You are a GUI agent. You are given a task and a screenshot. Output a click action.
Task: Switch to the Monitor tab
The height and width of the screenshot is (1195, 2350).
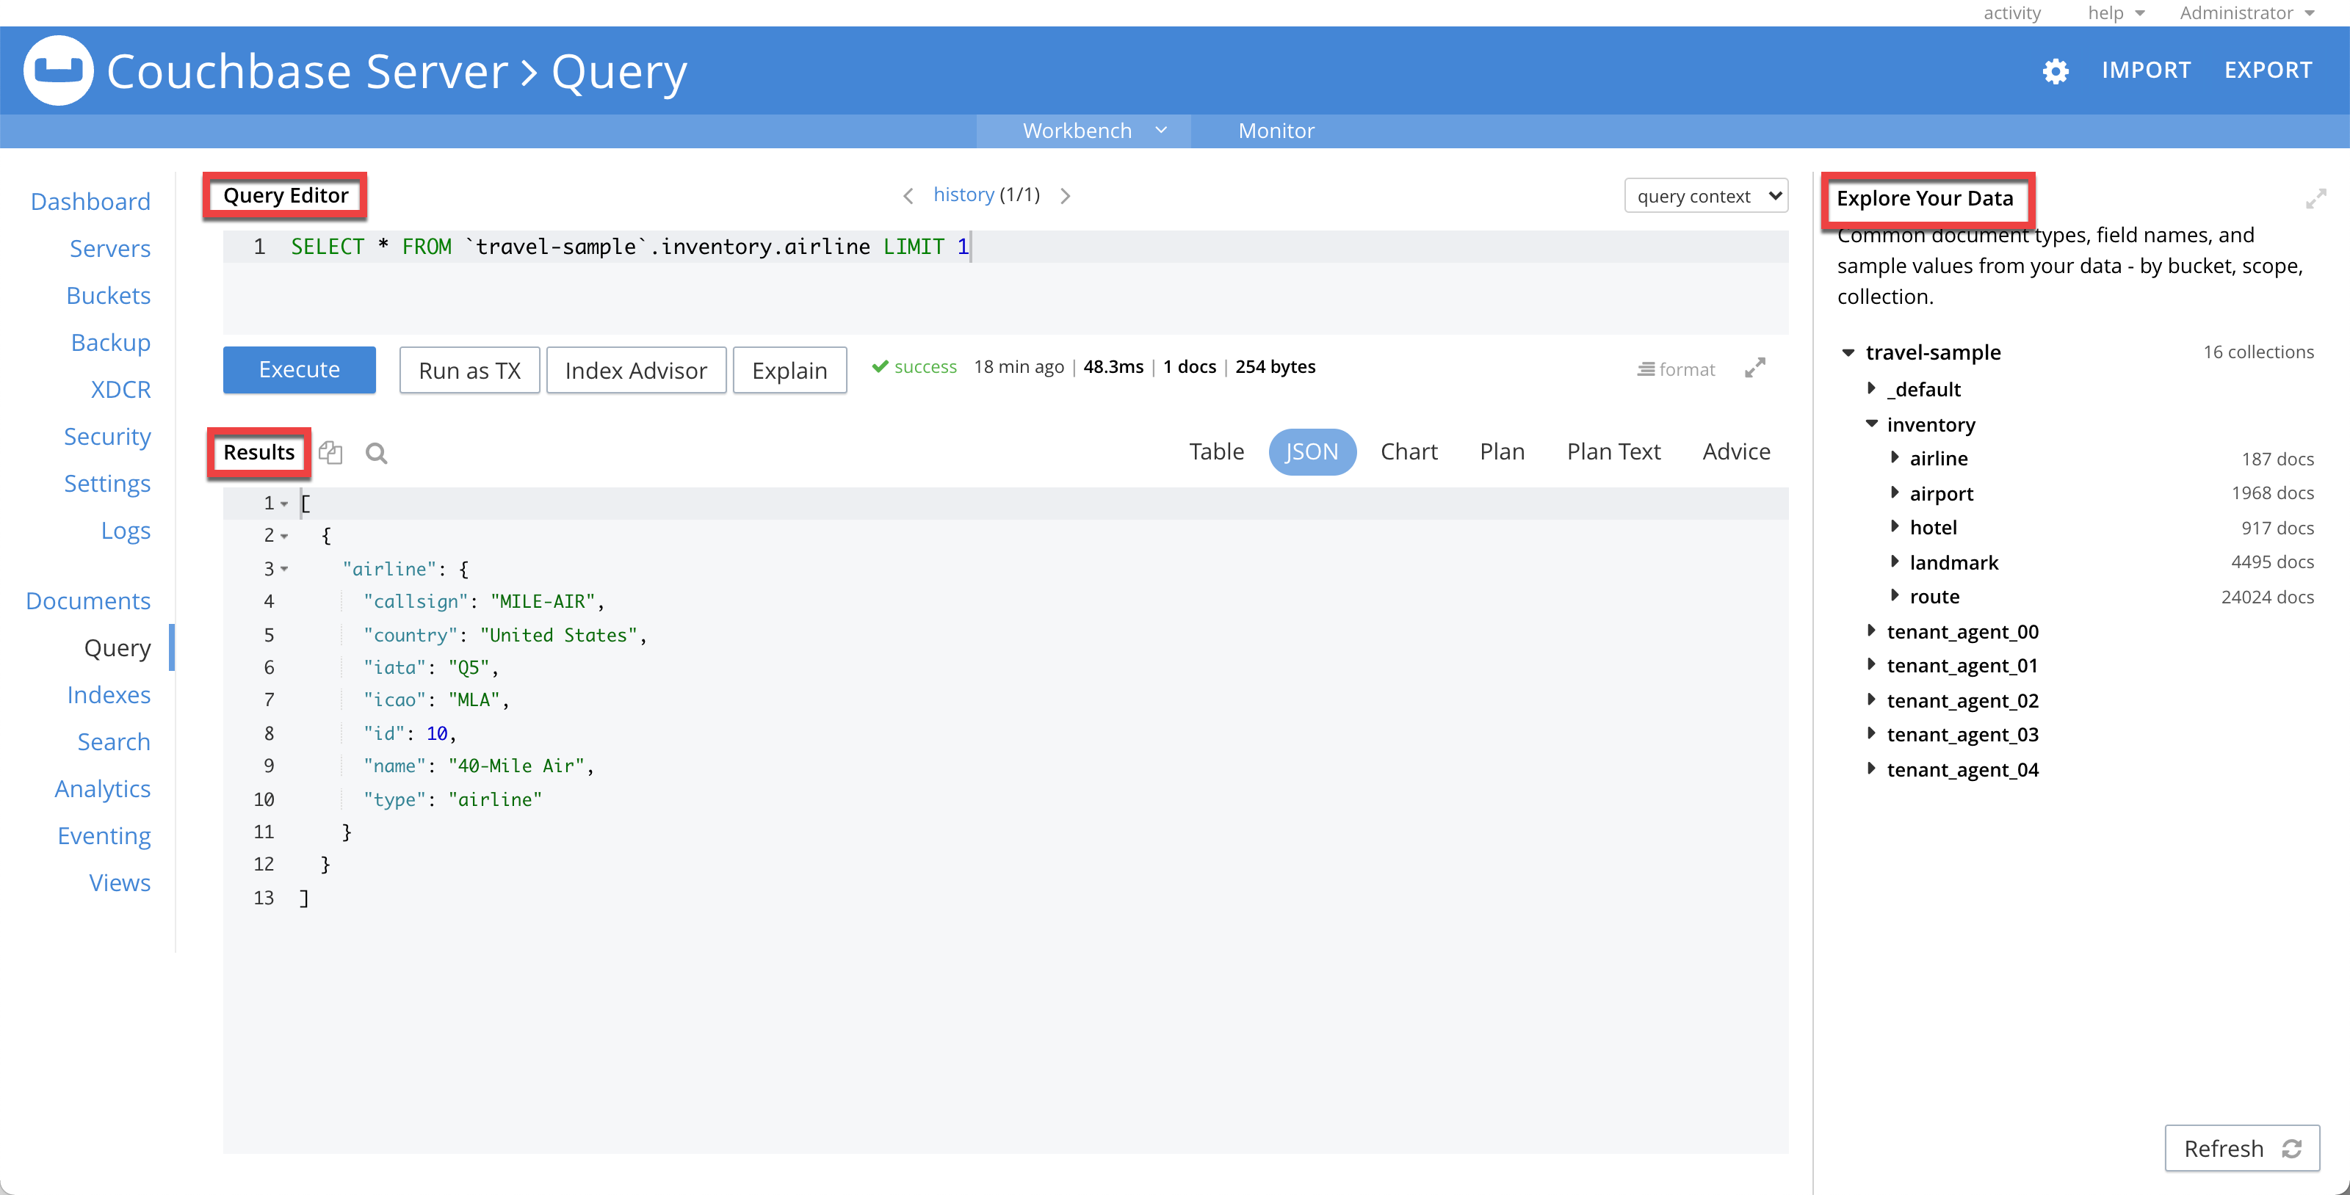[1276, 131]
